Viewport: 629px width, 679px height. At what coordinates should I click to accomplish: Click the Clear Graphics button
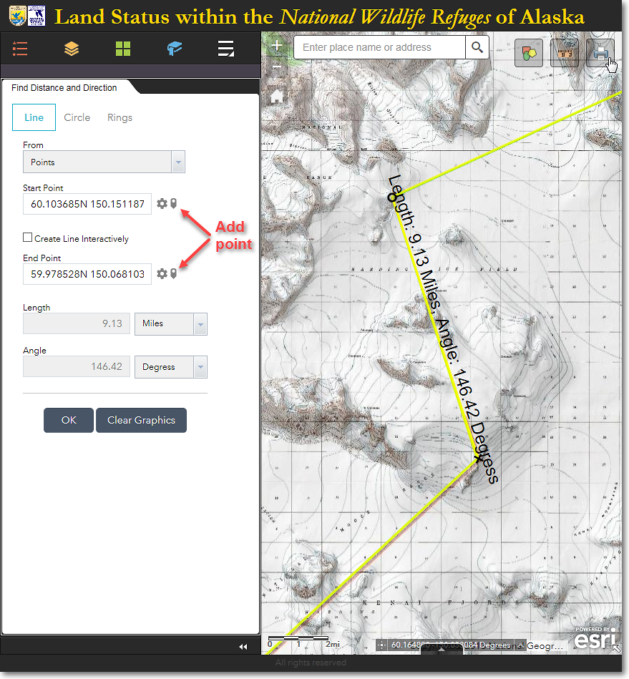[141, 420]
